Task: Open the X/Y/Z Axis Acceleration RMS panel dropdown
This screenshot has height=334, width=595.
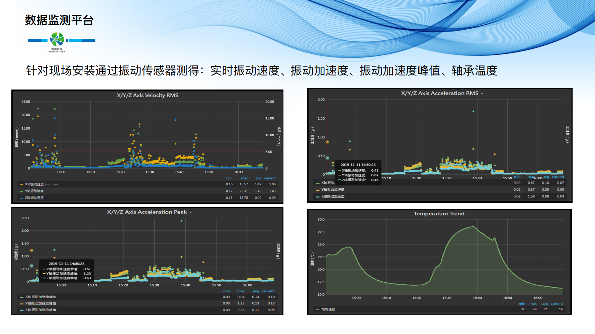Action: 482,93
